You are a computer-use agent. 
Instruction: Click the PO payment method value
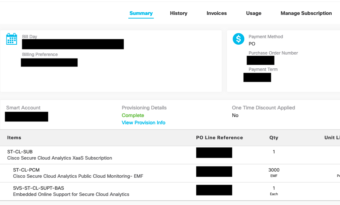tap(252, 44)
